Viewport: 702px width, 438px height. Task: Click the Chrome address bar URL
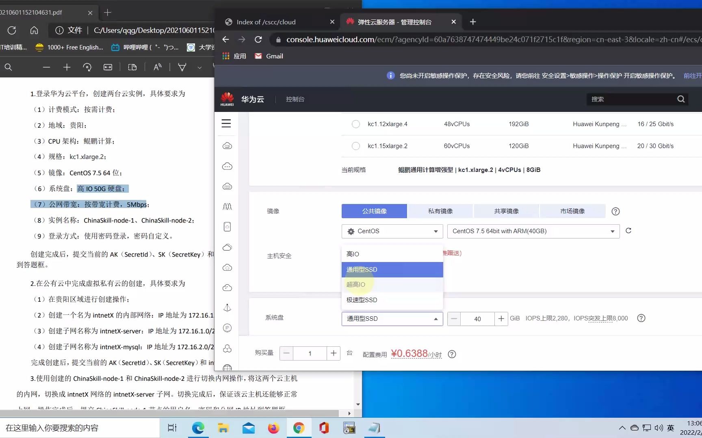click(x=494, y=39)
